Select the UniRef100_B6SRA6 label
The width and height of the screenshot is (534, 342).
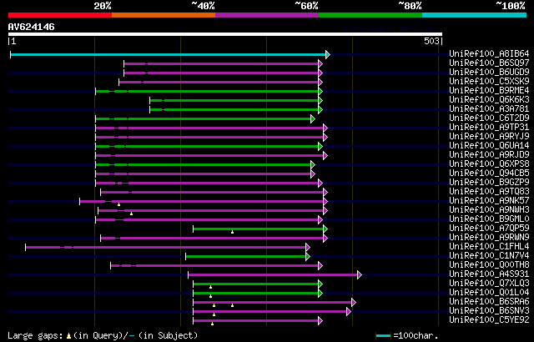coord(489,302)
